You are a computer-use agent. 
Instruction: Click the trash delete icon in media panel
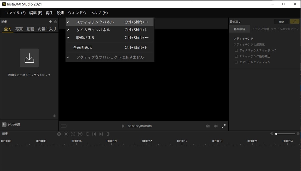(54, 116)
